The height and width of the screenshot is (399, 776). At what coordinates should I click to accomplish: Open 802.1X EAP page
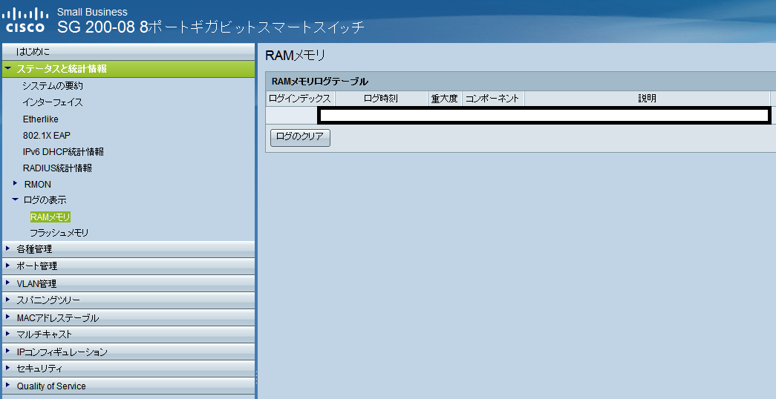point(47,135)
